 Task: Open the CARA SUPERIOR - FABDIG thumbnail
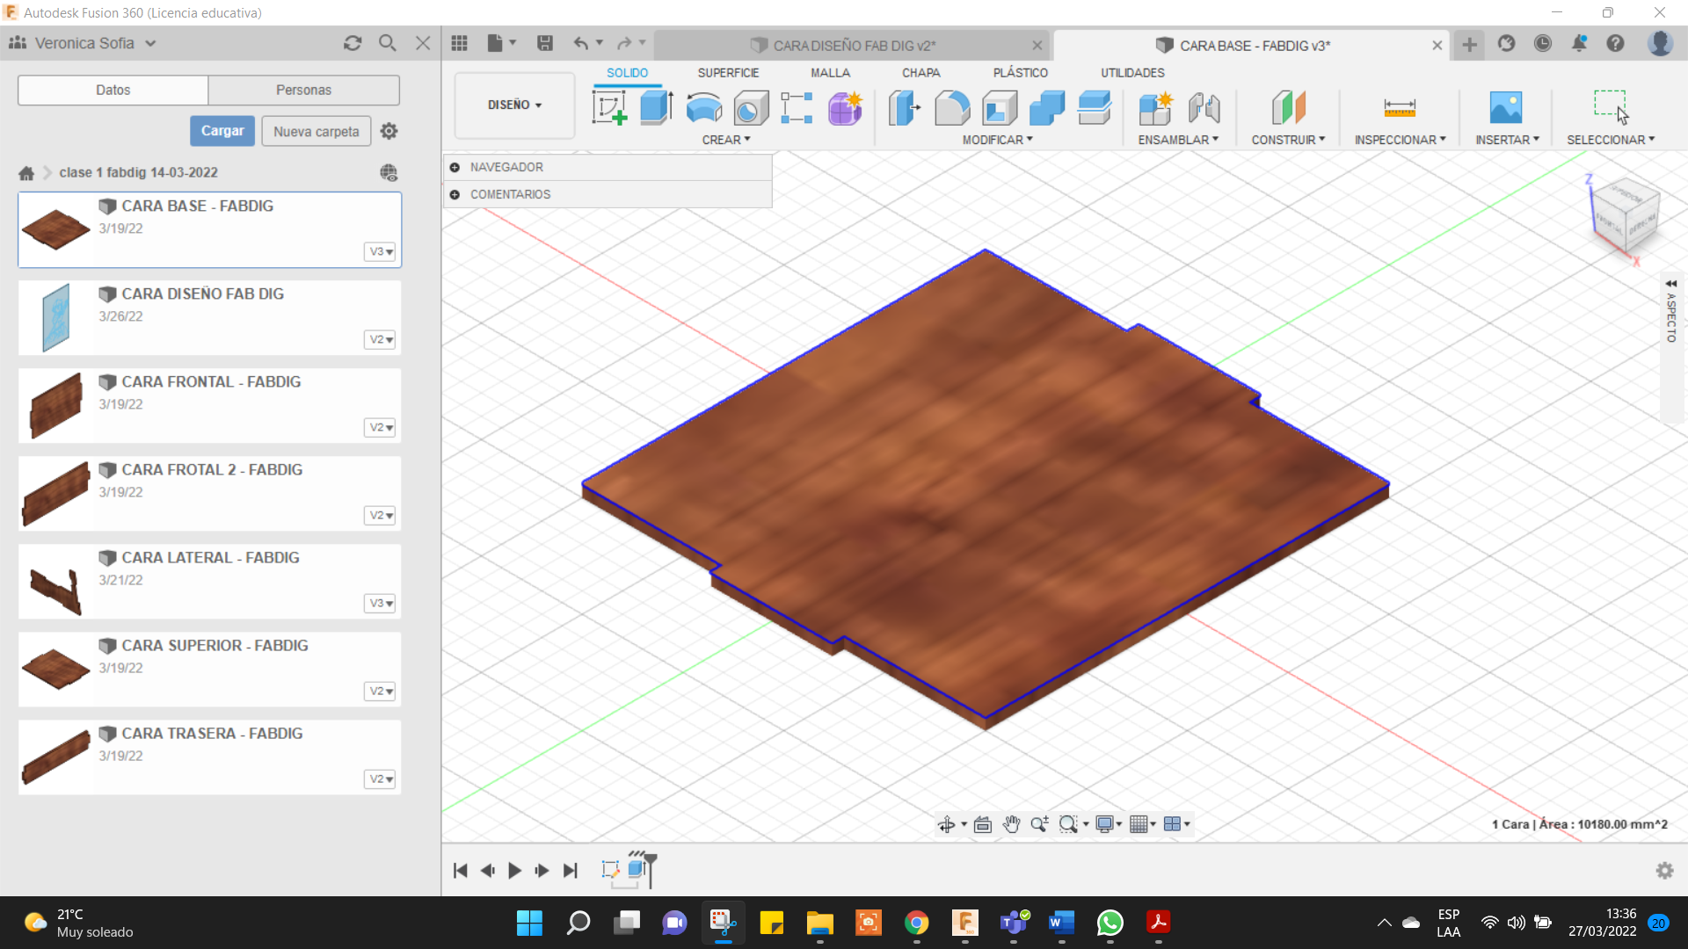55,669
